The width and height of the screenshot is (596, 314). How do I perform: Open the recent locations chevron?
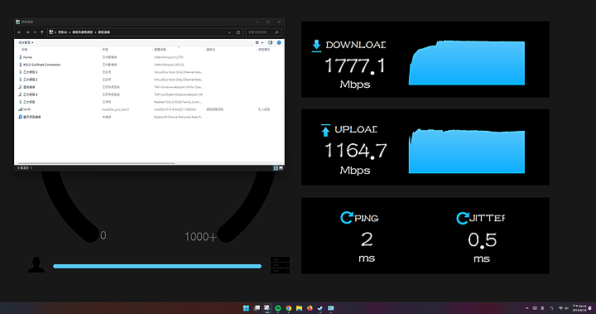point(35,32)
